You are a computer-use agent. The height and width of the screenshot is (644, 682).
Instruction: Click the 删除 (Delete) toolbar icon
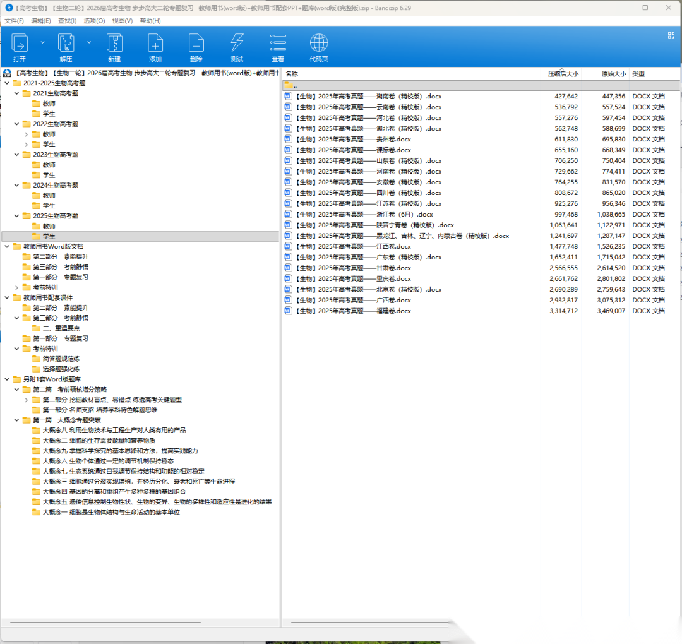click(x=196, y=44)
